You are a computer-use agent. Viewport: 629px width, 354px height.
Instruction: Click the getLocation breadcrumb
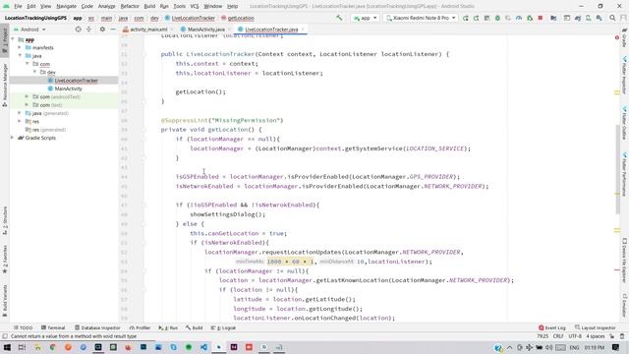click(x=237, y=18)
